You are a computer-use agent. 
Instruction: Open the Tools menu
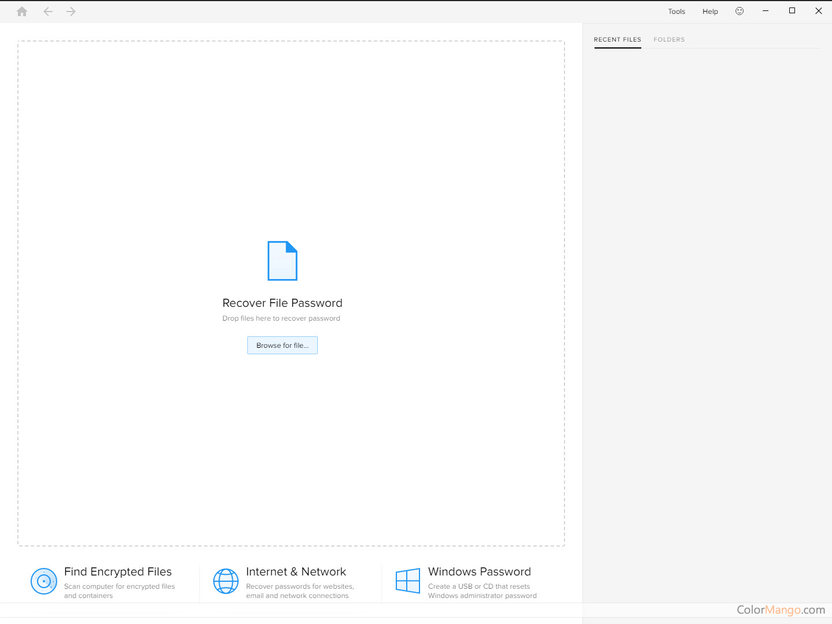click(677, 12)
